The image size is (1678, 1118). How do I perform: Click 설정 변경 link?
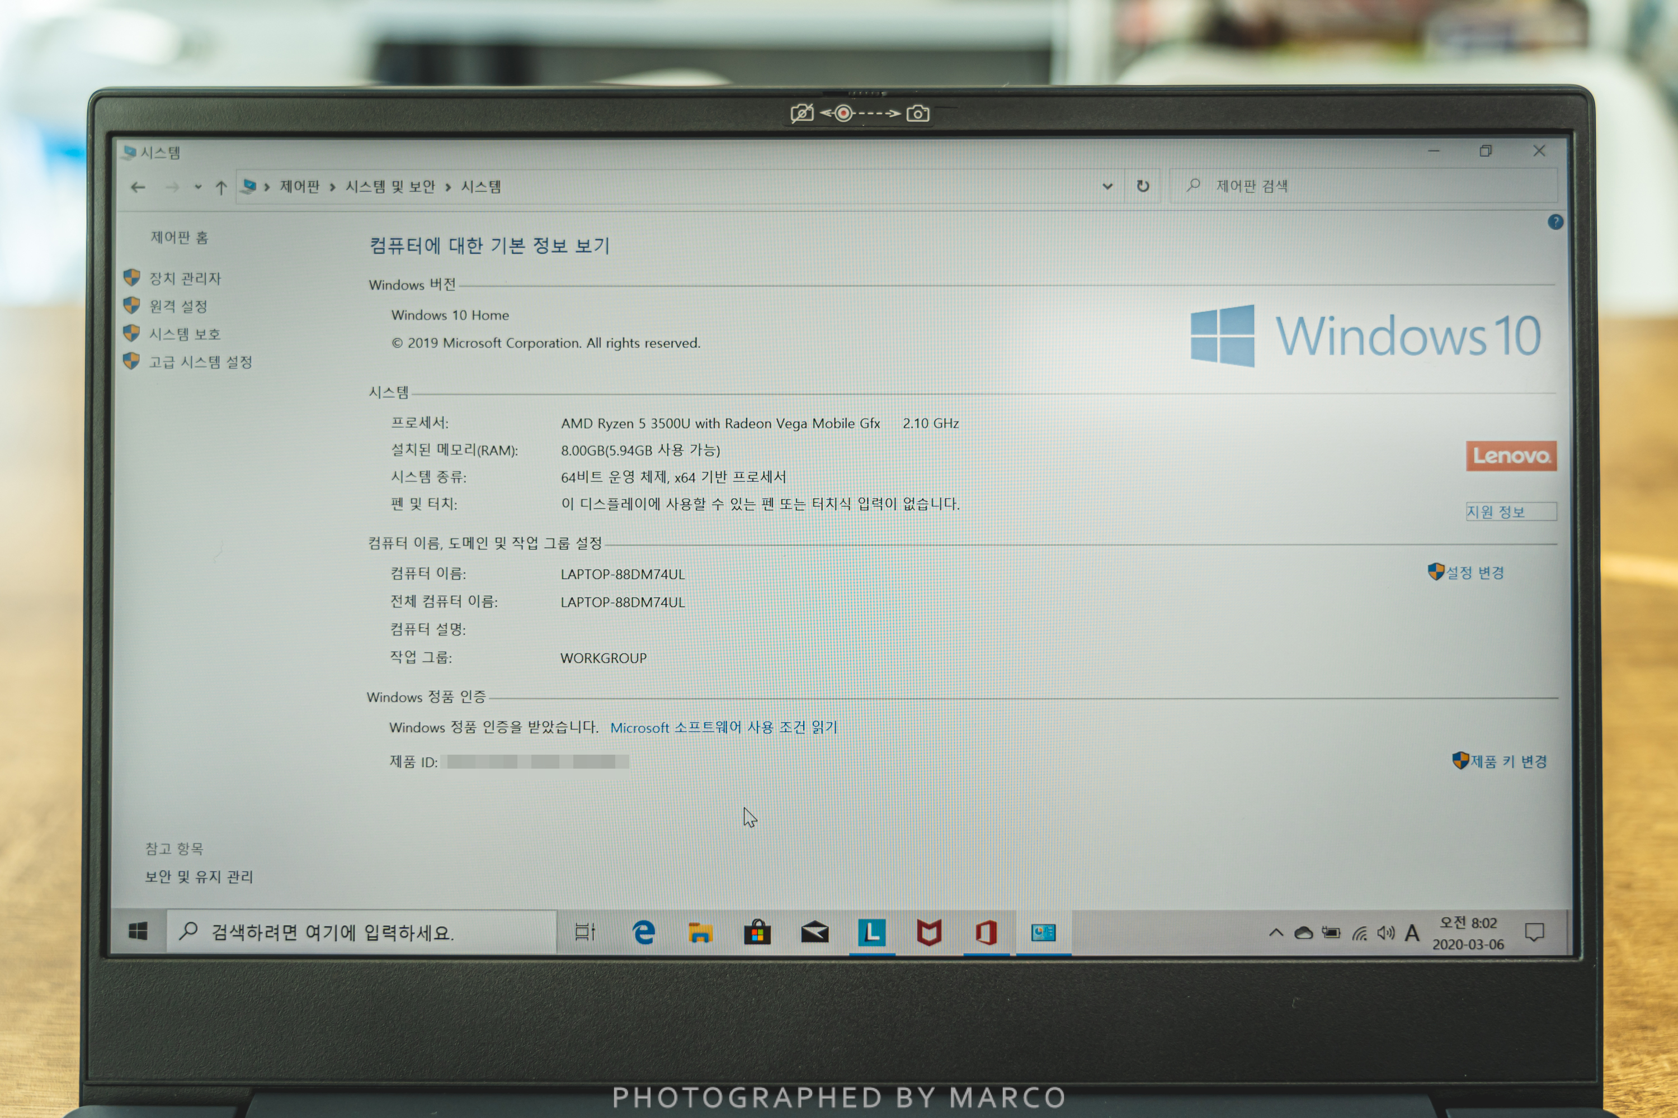[1474, 572]
